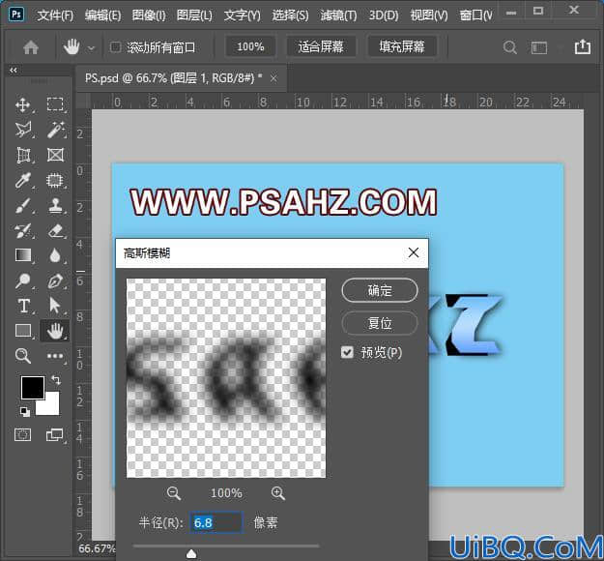Open the 视图(V) menu
Viewport: 604px width, 561px height.
point(429,15)
